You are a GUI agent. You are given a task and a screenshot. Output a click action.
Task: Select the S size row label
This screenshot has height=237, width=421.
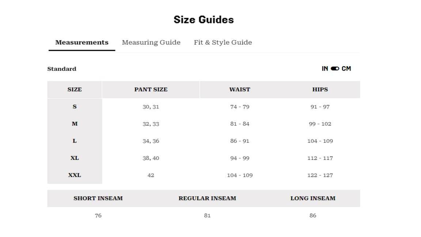[x=75, y=107]
